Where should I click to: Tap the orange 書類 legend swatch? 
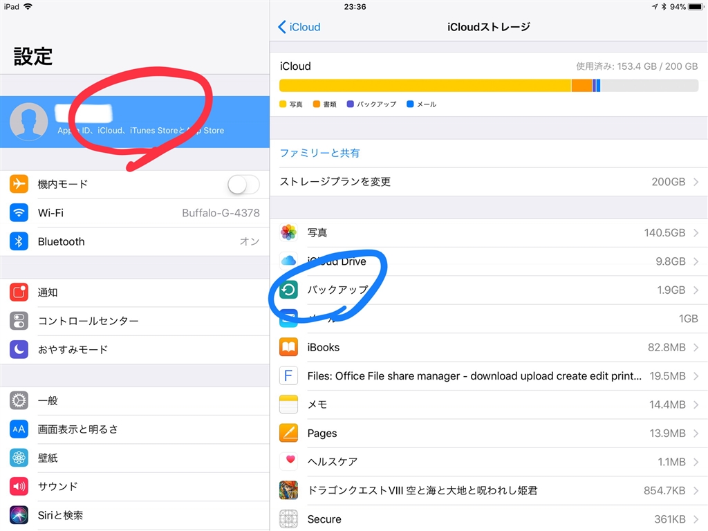tap(317, 104)
